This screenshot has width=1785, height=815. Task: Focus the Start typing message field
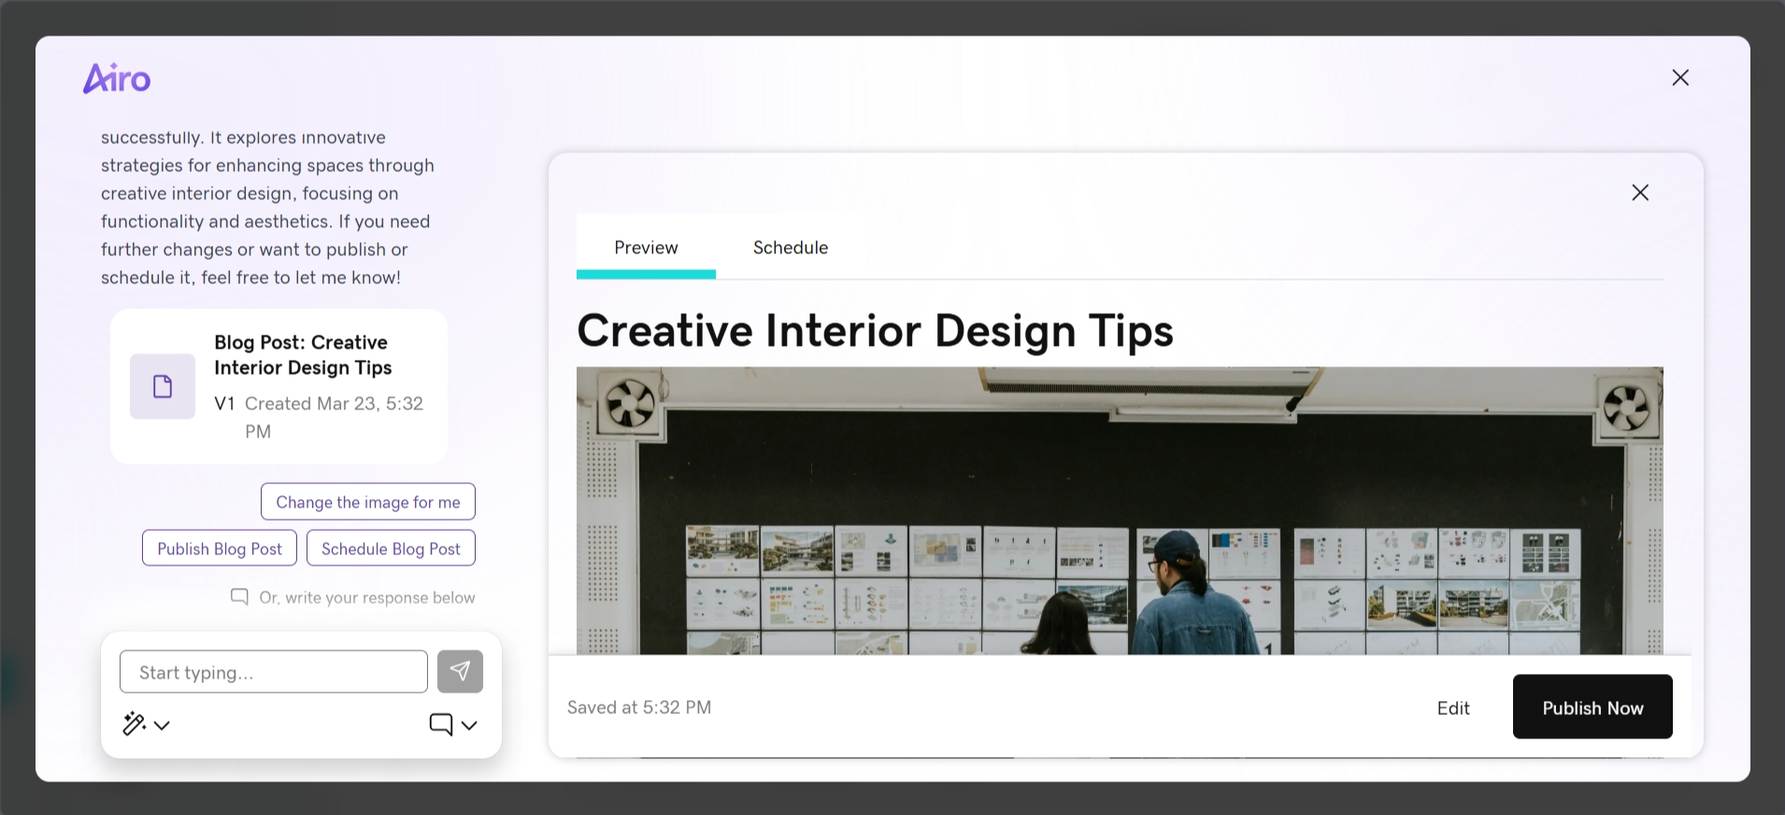(274, 672)
